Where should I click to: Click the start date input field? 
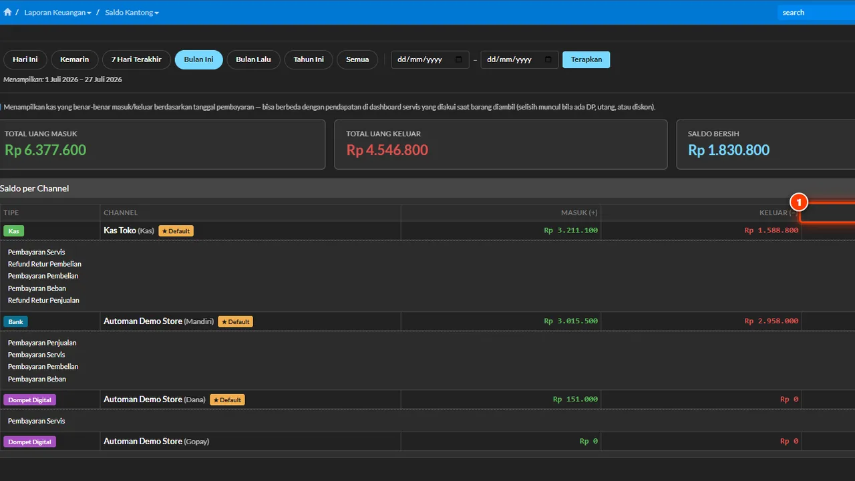click(430, 59)
